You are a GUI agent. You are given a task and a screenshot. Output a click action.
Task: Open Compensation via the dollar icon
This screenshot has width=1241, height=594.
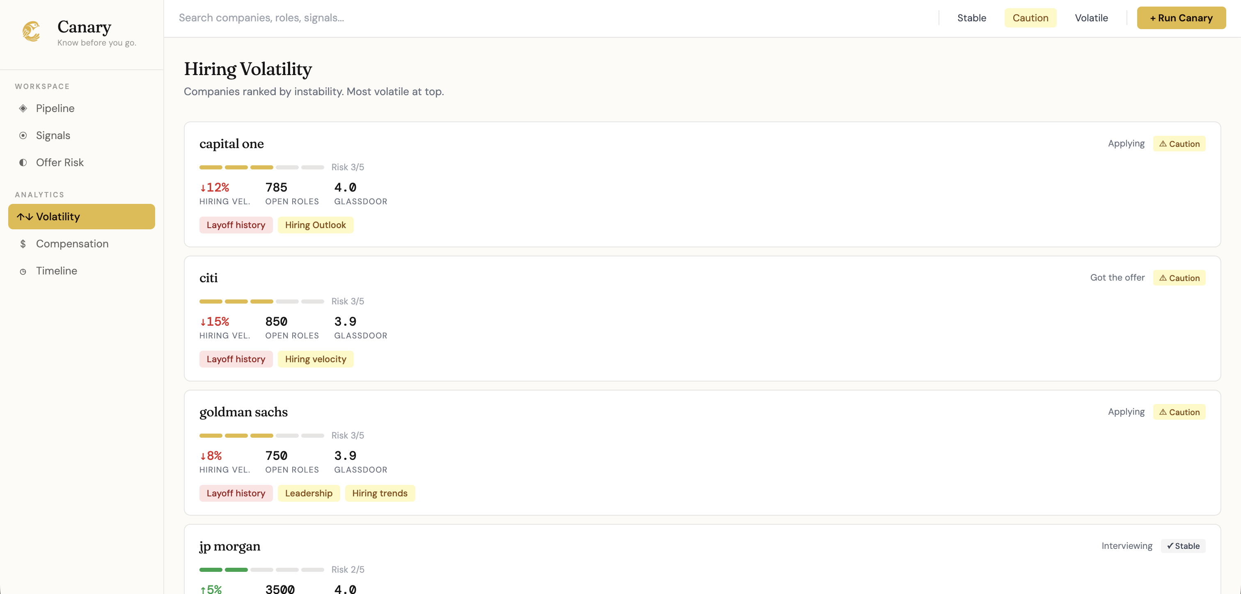click(x=23, y=244)
